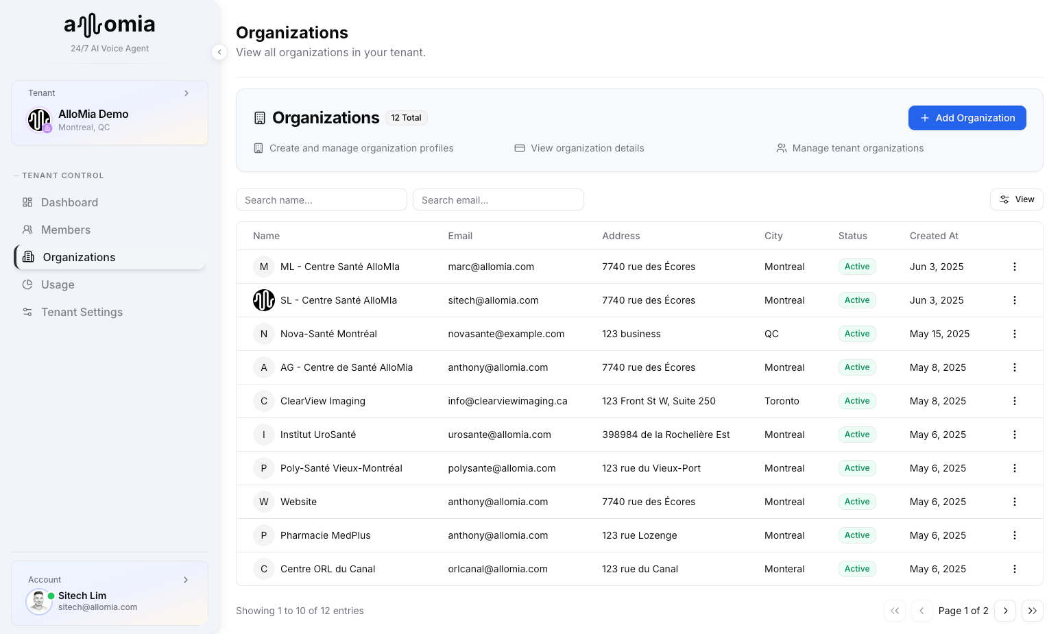Click Sitech Lim's account avatar
This screenshot has height=634, width=1060.
tap(39, 601)
